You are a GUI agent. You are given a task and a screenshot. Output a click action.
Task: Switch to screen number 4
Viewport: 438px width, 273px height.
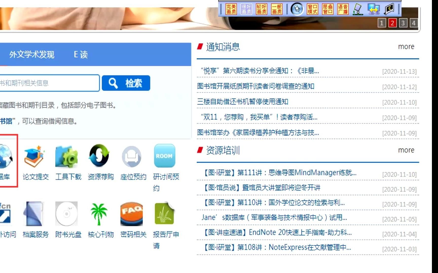(x=414, y=23)
